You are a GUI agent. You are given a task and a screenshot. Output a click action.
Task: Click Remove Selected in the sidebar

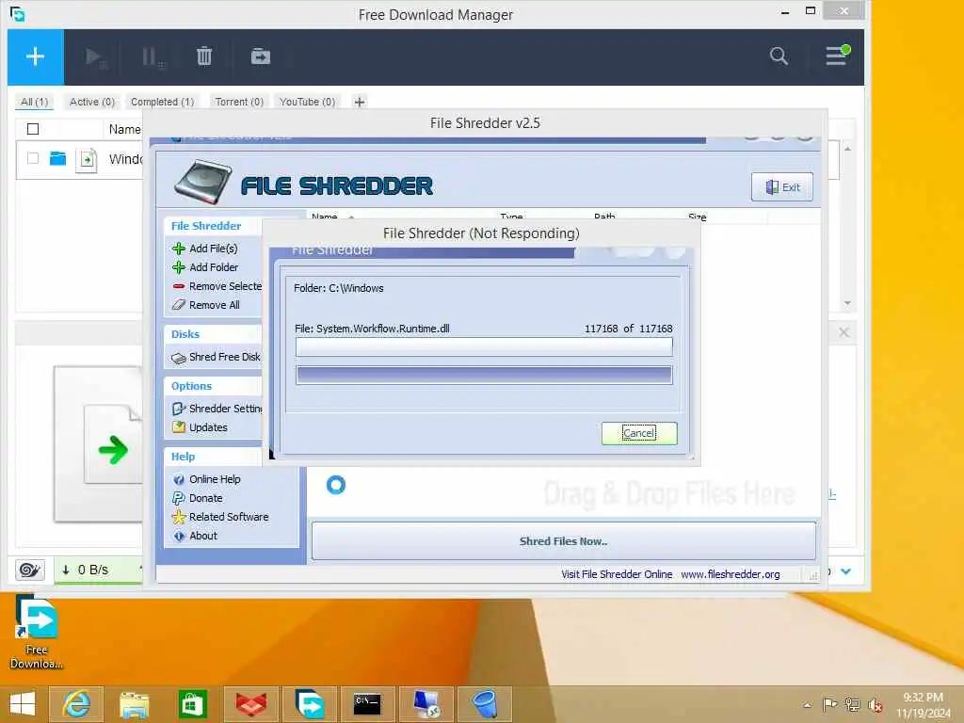click(225, 286)
